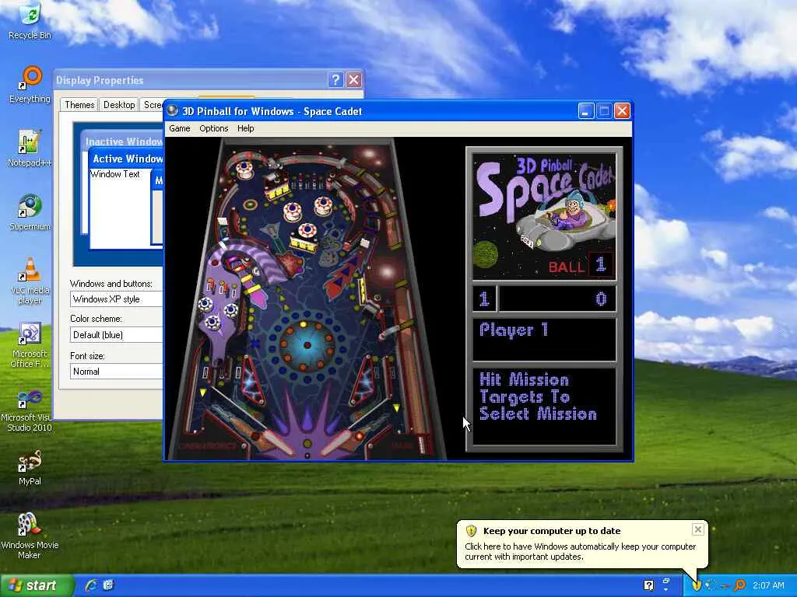Screen dimensions: 797x597
Task: Select the Everything search desktop shortcut
Action: pos(30,85)
